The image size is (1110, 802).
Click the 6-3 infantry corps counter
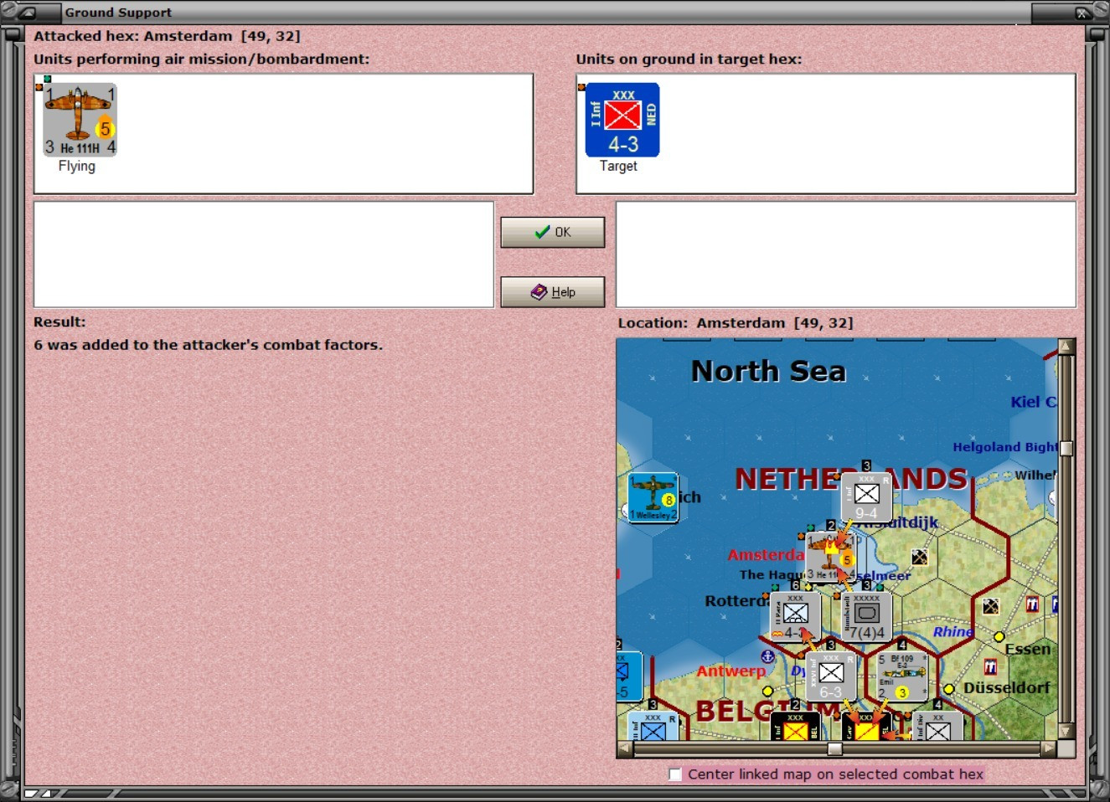(831, 676)
